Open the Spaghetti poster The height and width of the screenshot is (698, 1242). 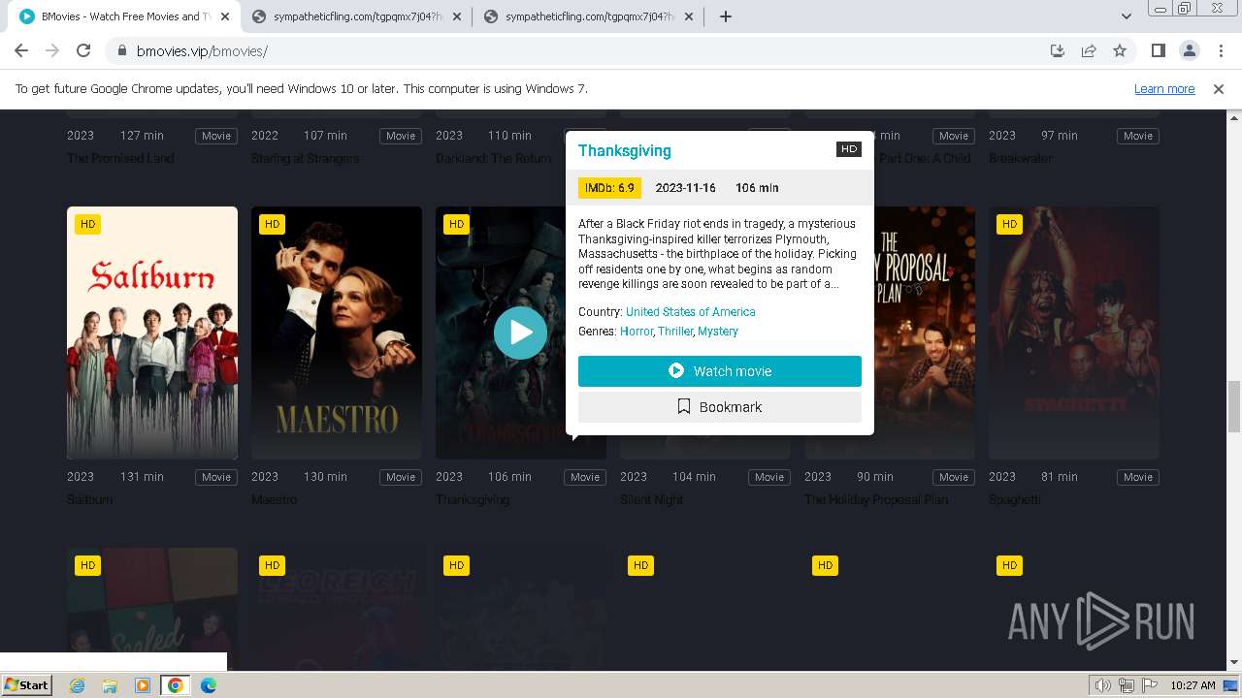click(1074, 333)
